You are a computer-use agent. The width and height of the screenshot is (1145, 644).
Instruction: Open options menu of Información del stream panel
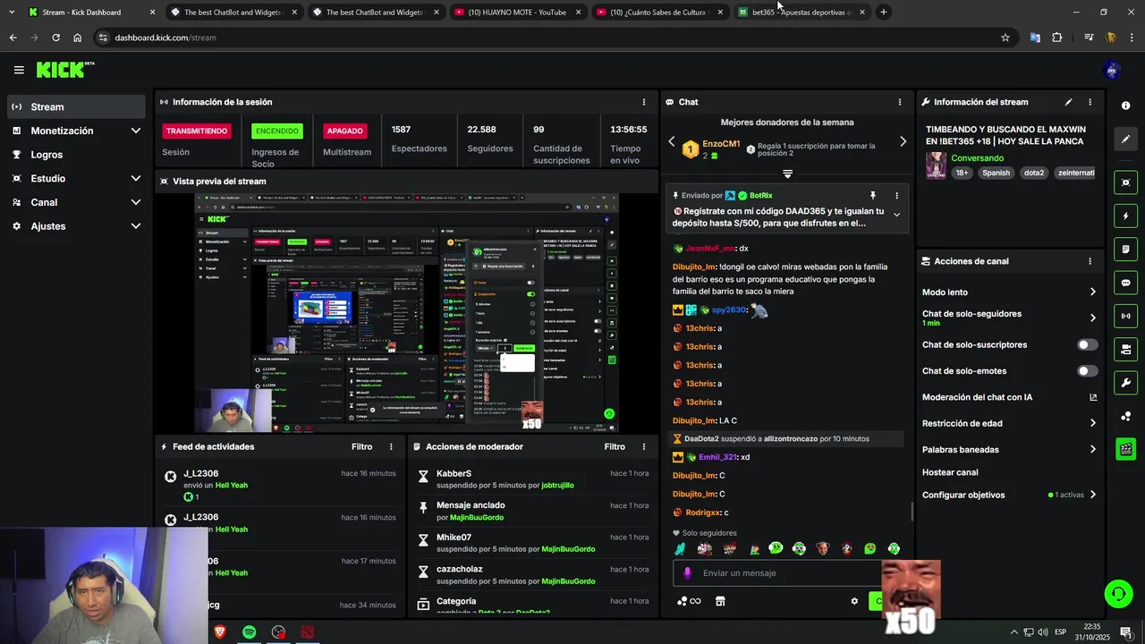point(1090,102)
